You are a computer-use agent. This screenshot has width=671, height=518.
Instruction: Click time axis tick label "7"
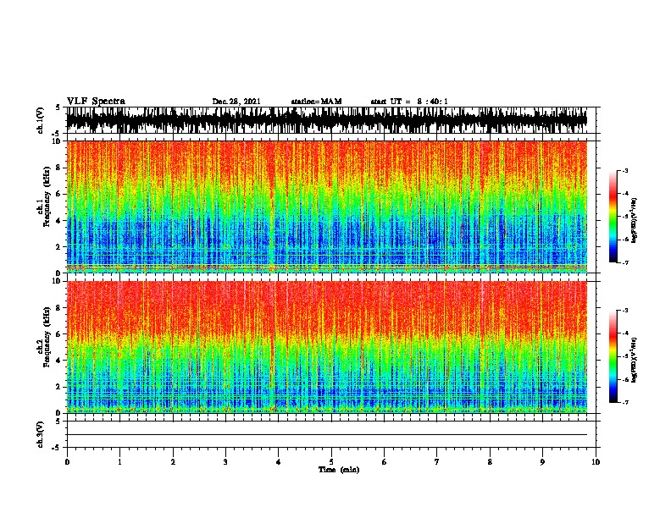tap(437, 462)
